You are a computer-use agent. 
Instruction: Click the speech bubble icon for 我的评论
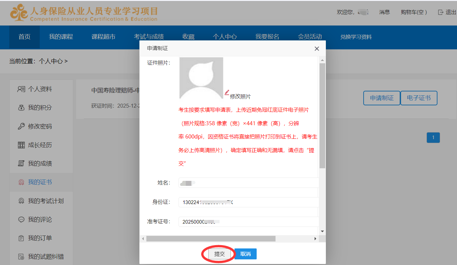21,220
